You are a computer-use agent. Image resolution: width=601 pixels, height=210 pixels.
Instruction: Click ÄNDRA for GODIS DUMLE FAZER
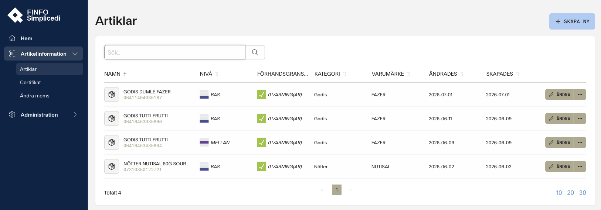pyautogui.click(x=559, y=94)
